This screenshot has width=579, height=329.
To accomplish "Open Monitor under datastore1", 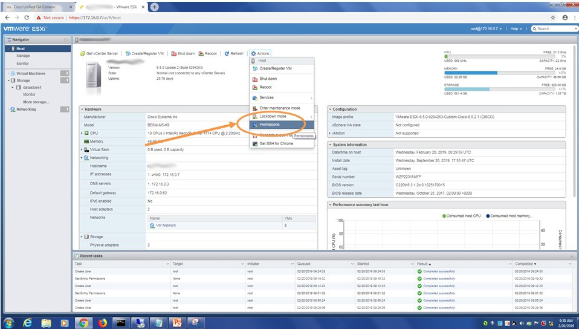I will point(29,94).
